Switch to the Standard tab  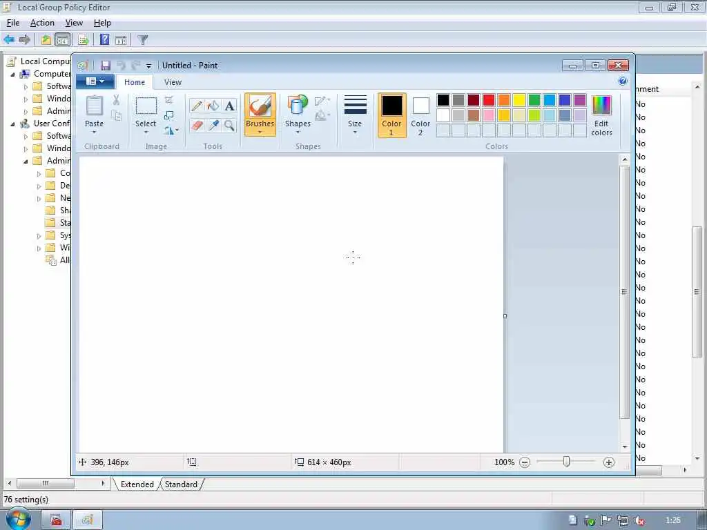click(181, 484)
